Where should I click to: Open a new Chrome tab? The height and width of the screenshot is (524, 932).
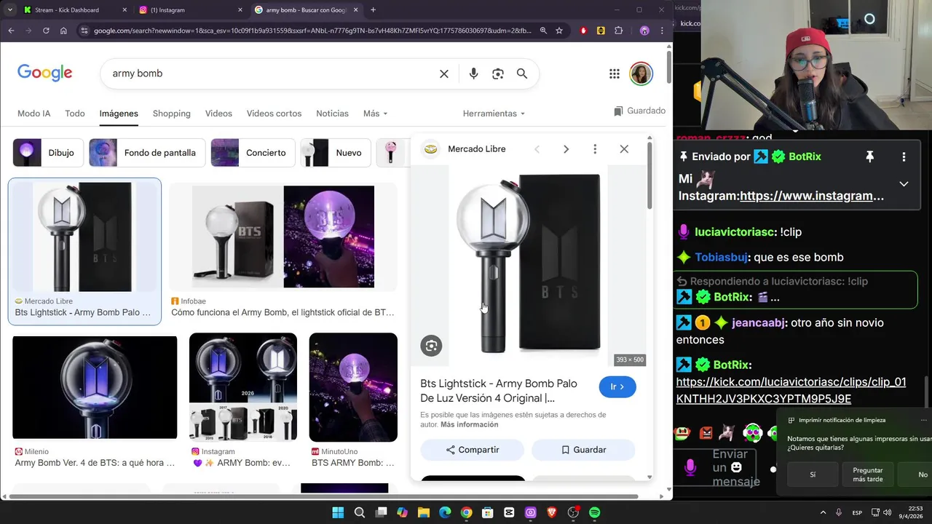pyautogui.click(x=374, y=10)
